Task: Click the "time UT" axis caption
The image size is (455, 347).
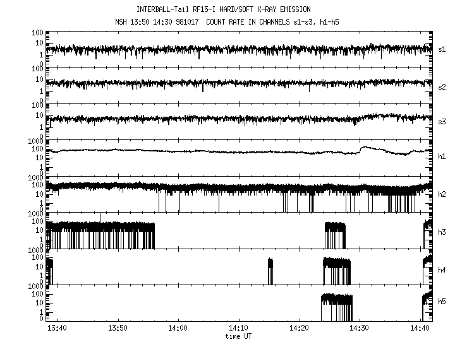Action: pyautogui.click(x=240, y=336)
